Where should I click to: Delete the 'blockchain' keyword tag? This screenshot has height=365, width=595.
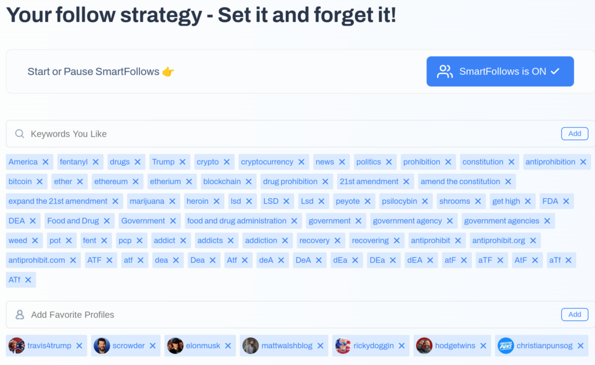pyautogui.click(x=249, y=182)
